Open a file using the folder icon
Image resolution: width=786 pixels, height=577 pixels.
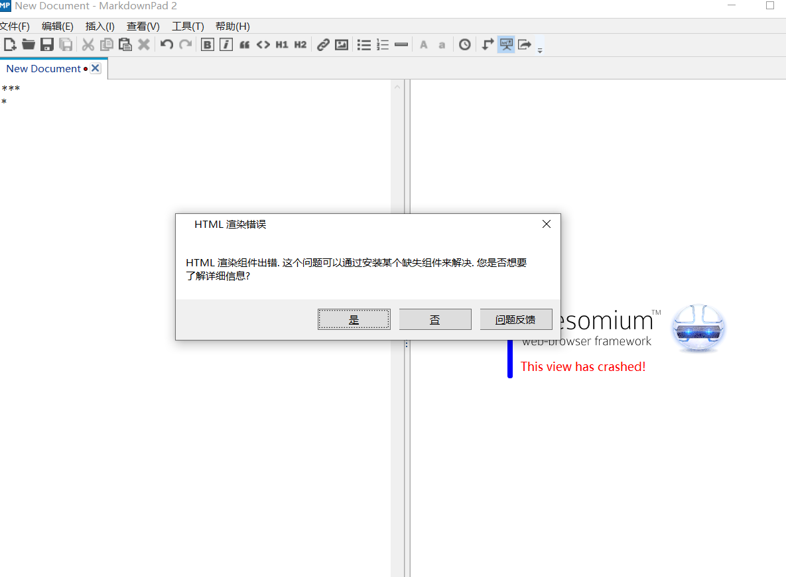28,44
